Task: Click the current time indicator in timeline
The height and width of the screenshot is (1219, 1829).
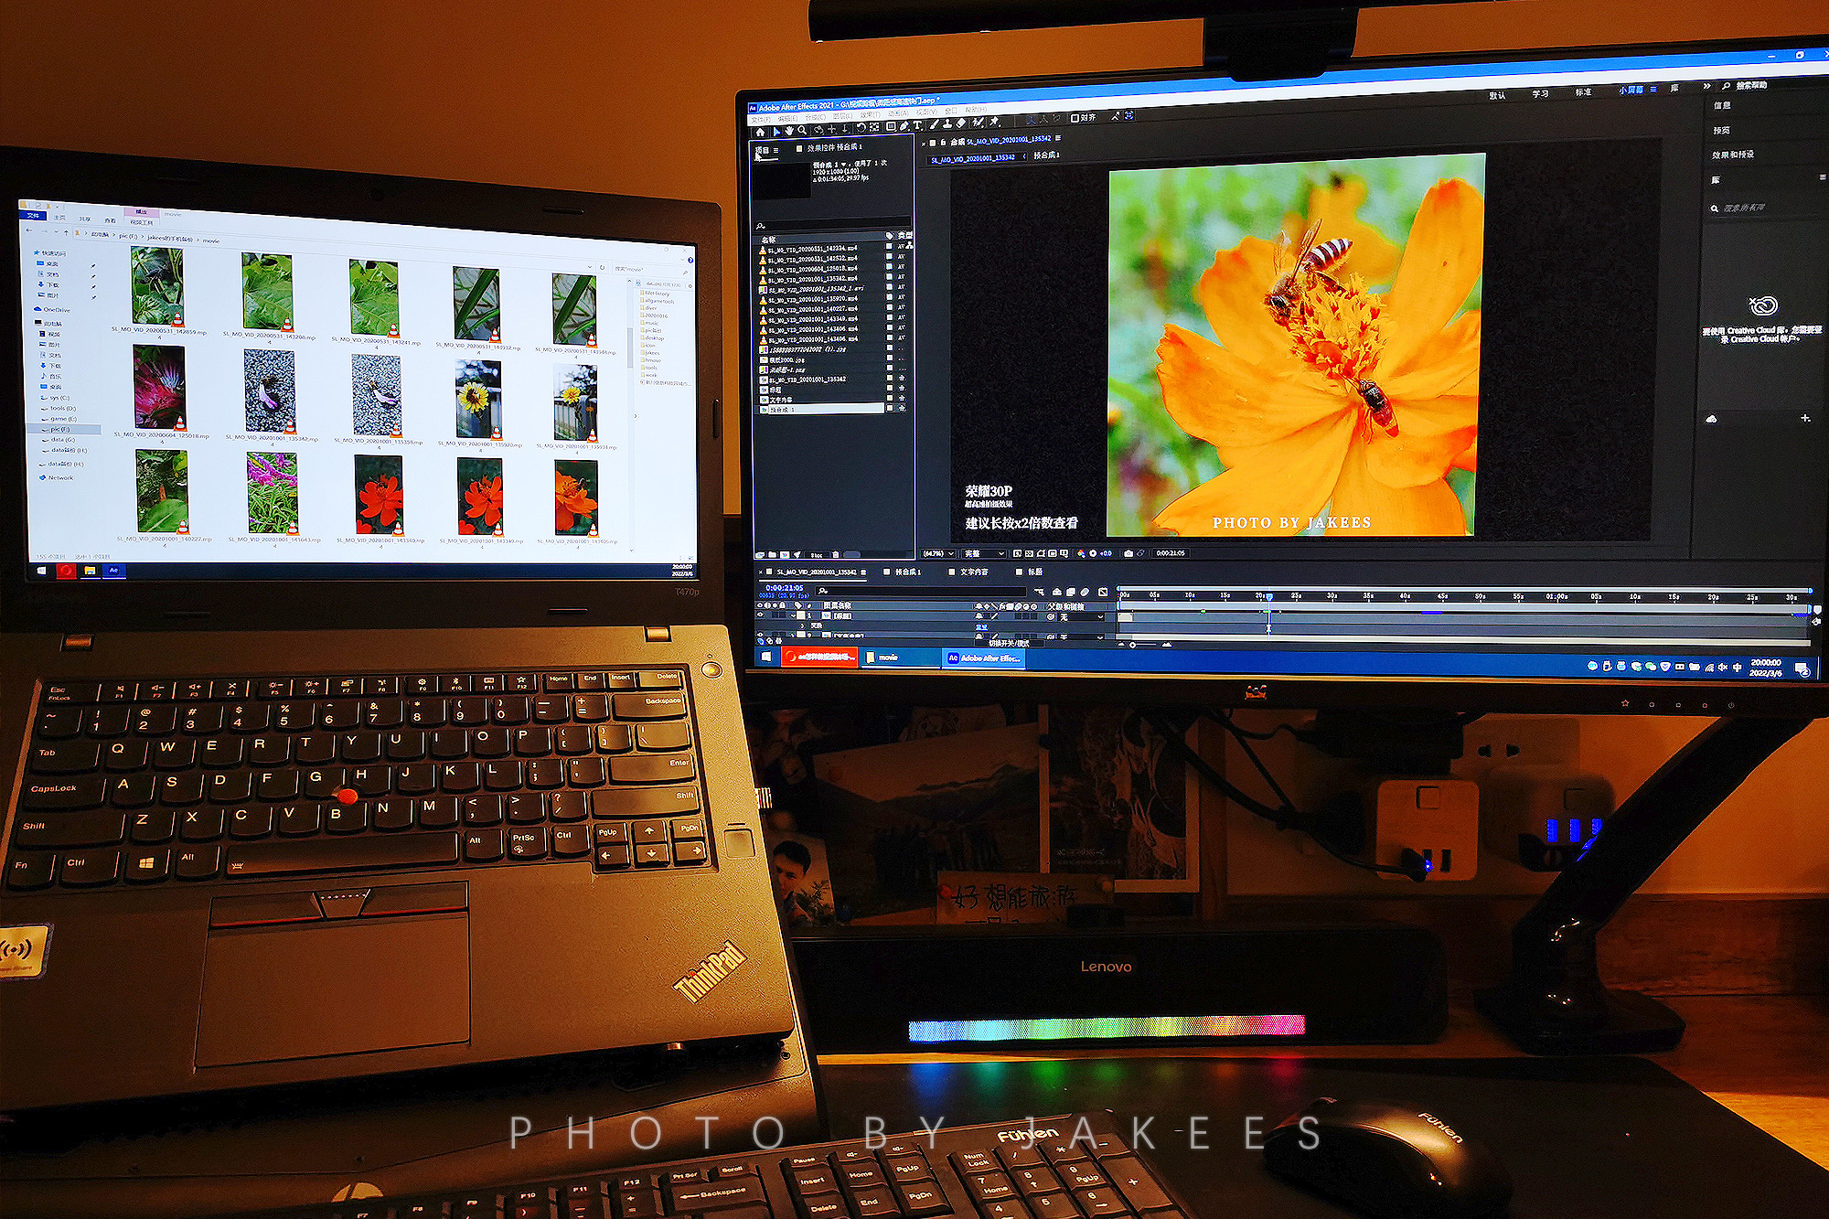Action: point(1268,596)
